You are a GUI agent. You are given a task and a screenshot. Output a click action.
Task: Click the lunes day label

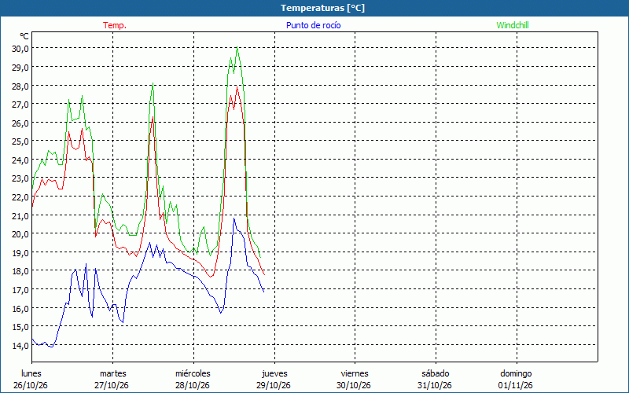[x=31, y=373]
